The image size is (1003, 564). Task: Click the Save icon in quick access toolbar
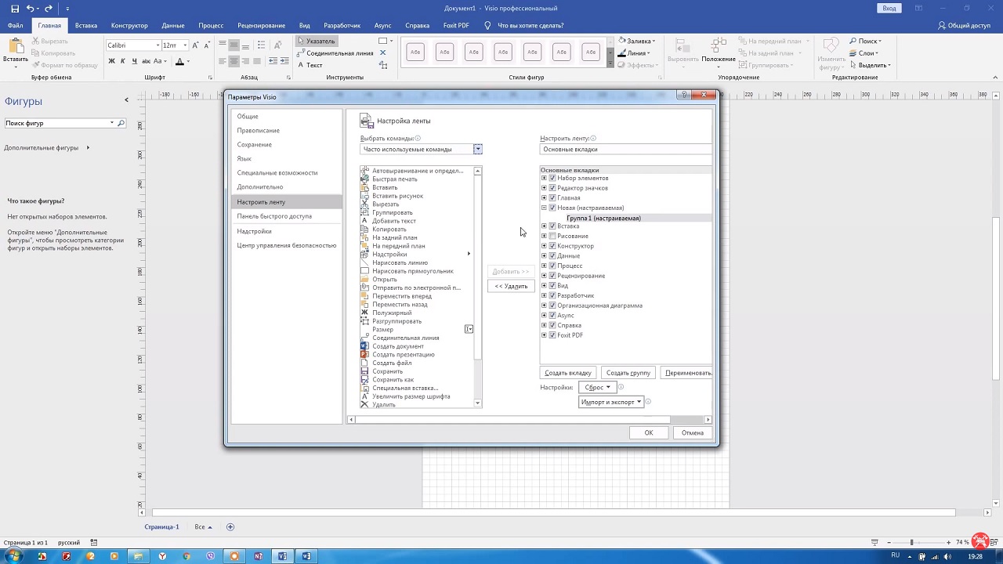[x=15, y=9]
